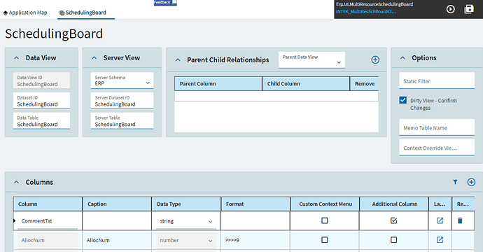Viewport: 483px width, 252px height.
Task: Enable Custom Context Menu for AllocNum
Action: point(324,239)
